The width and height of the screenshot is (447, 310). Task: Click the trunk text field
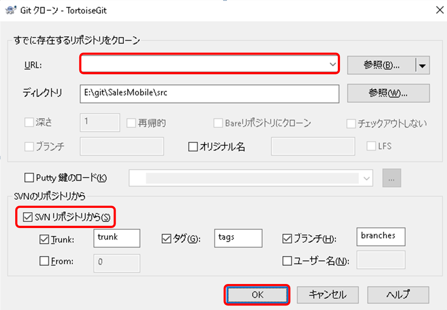point(116,238)
